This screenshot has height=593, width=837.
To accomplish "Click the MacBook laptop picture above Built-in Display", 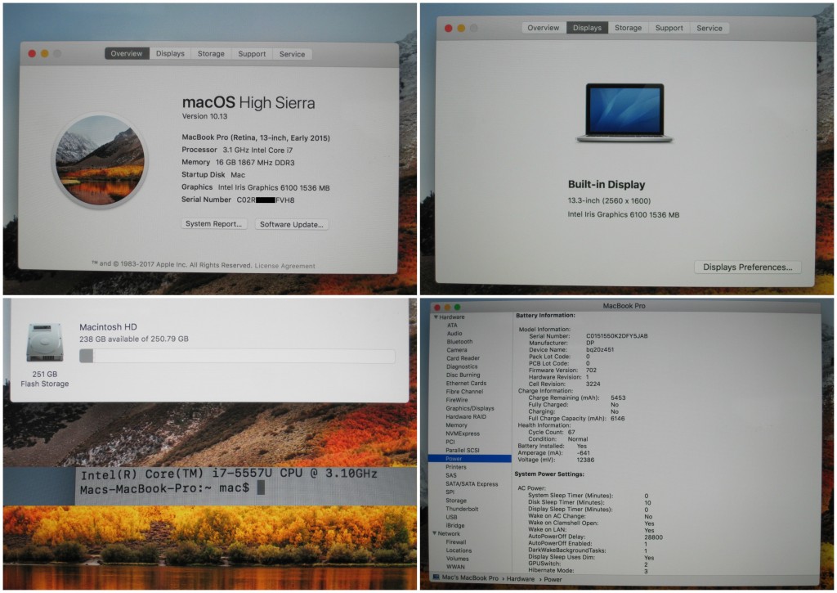I will tap(624, 113).
